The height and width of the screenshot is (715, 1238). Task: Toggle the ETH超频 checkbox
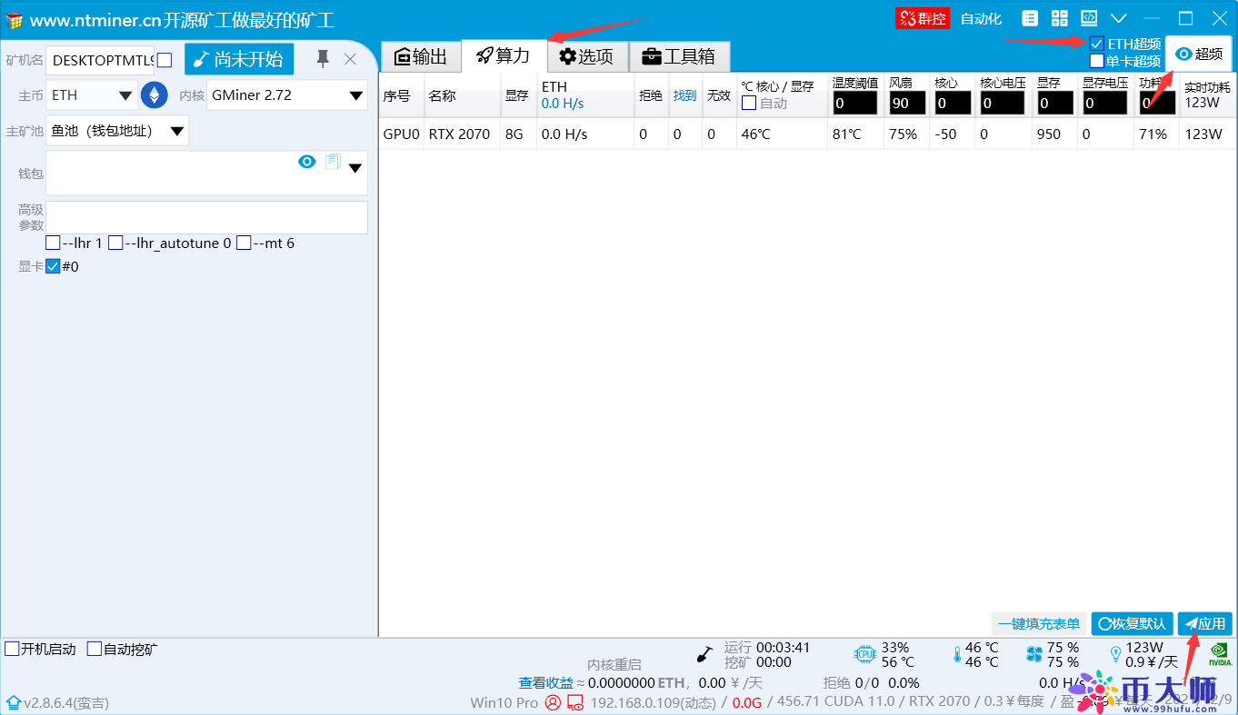[1097, 44]
